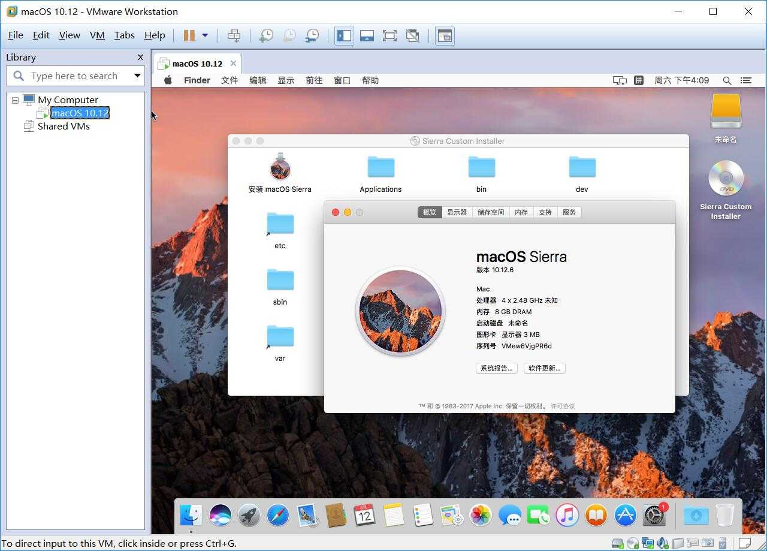Open the 前往 menu

pyautogui.click(x=314, y=80)
